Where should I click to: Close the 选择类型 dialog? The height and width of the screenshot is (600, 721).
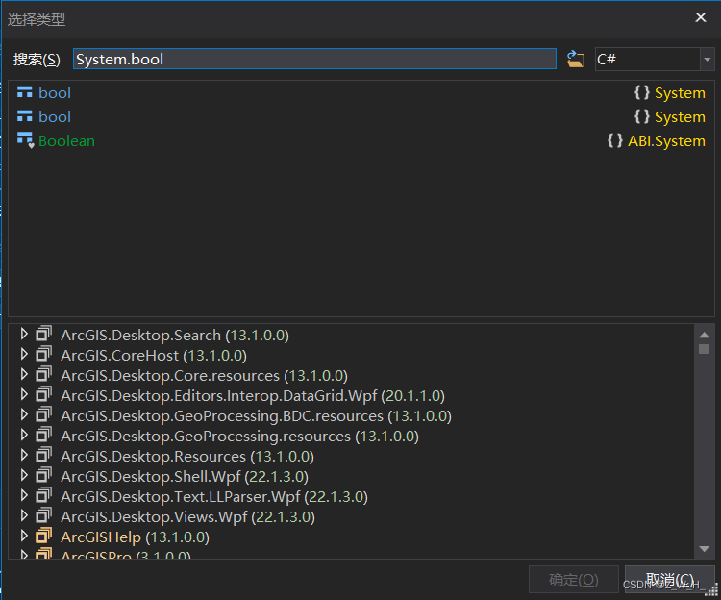(x=700, y=17)
